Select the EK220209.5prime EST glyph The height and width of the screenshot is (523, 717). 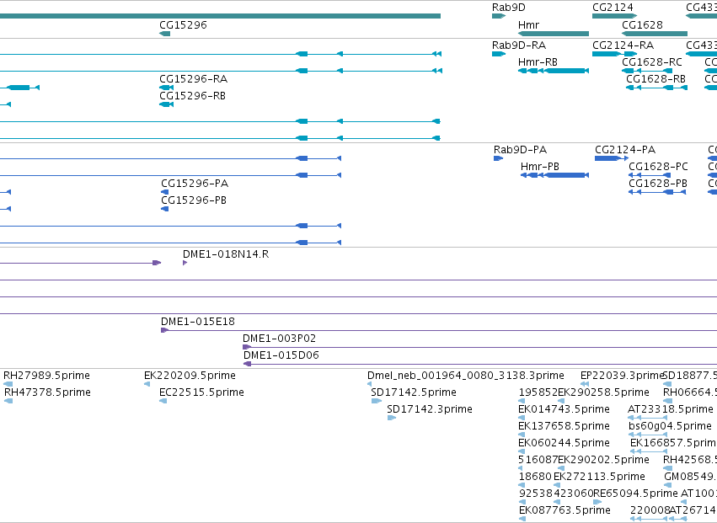tap(147, 384)
